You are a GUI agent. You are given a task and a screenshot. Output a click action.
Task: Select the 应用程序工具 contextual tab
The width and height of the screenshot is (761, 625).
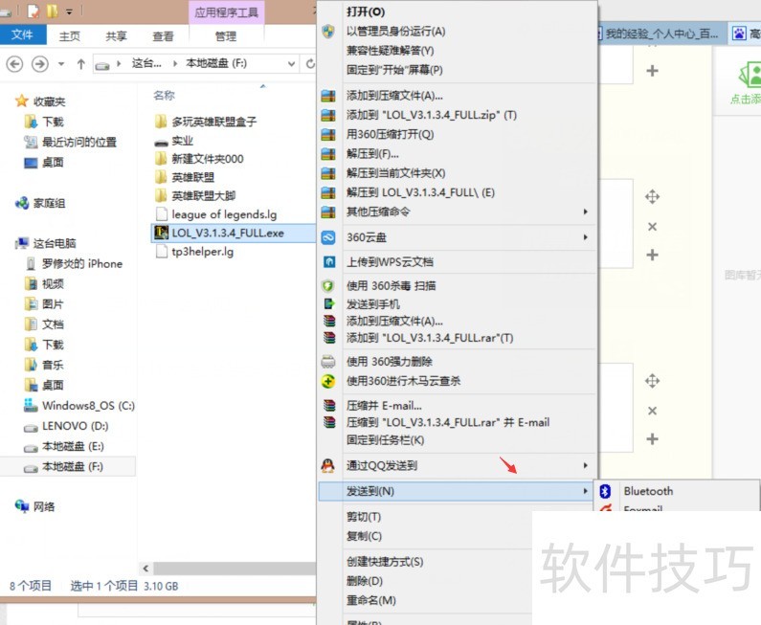pos(227,12)
